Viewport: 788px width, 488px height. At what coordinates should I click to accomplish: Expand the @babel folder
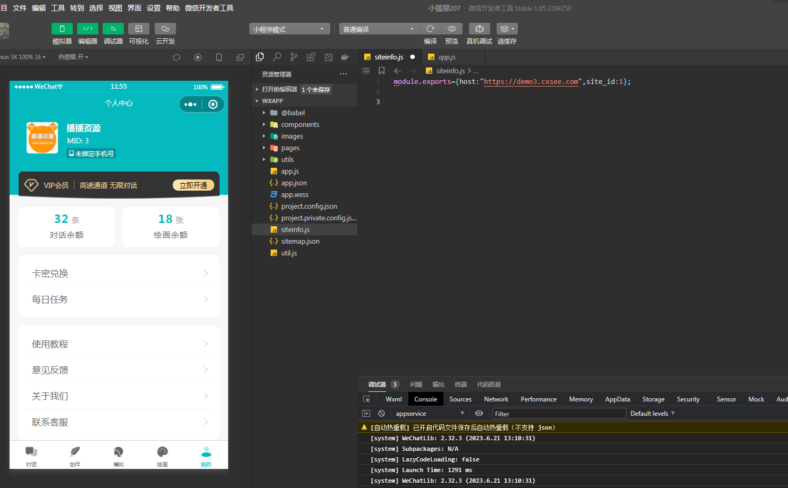tap(305, 113)
